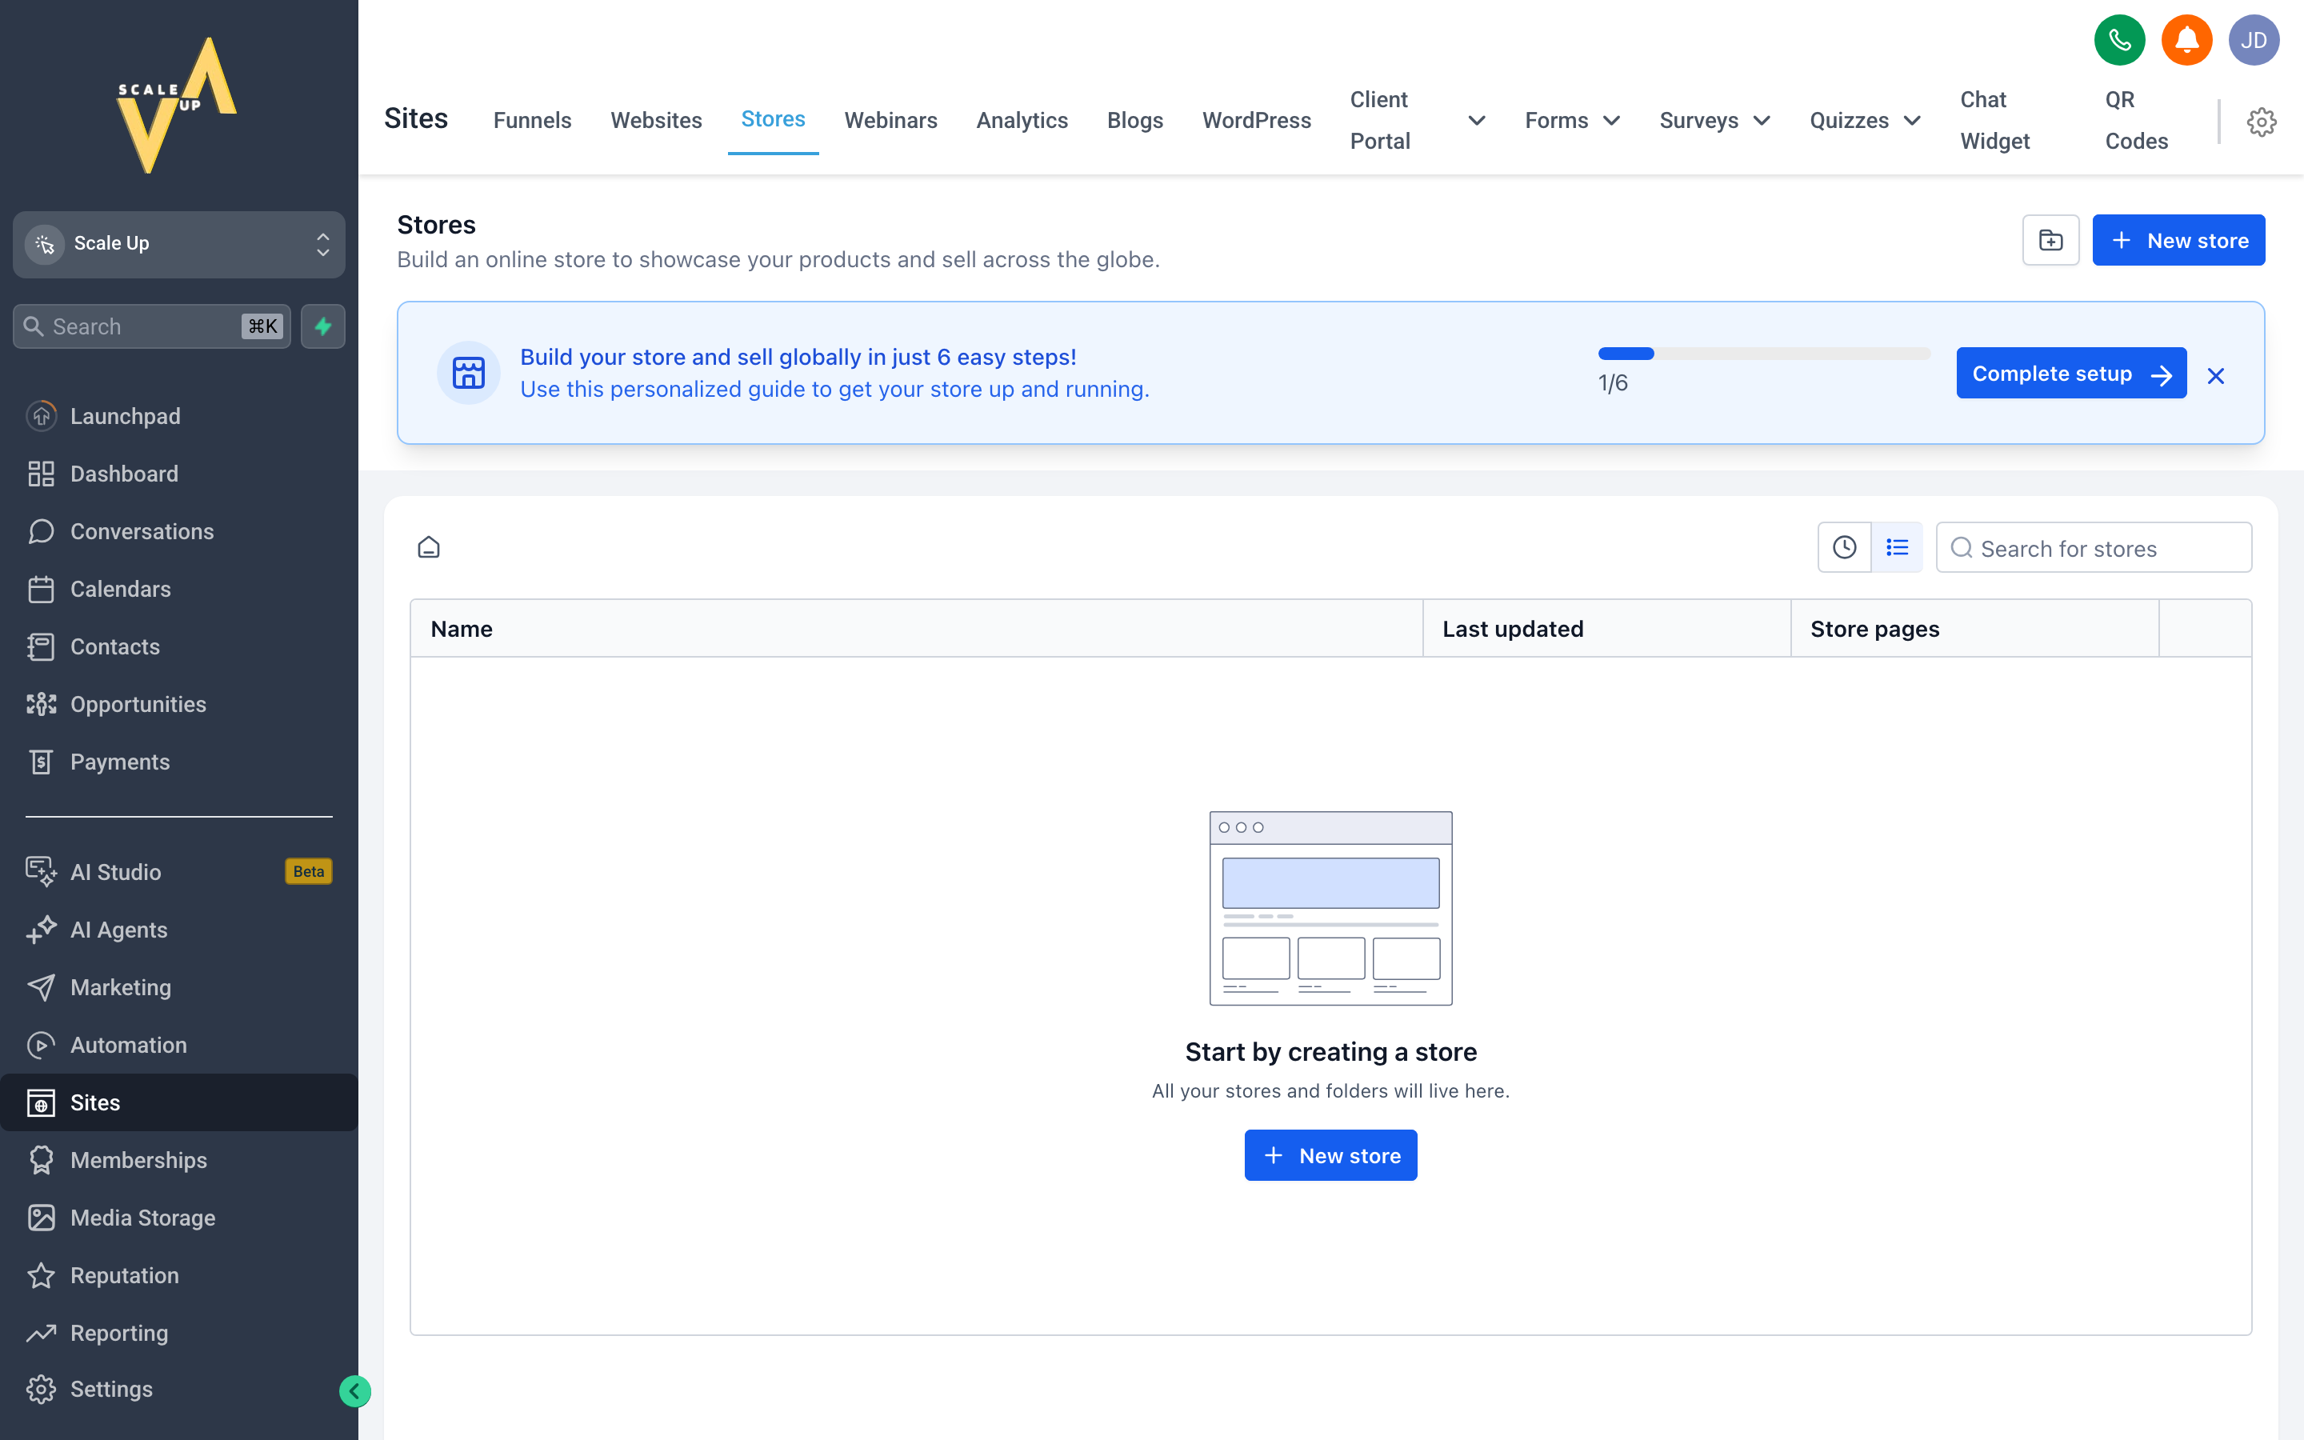Click the new folder icon button
Image resolution: width=2304 pixels, height=1440 pixels.
[2050, 240]
